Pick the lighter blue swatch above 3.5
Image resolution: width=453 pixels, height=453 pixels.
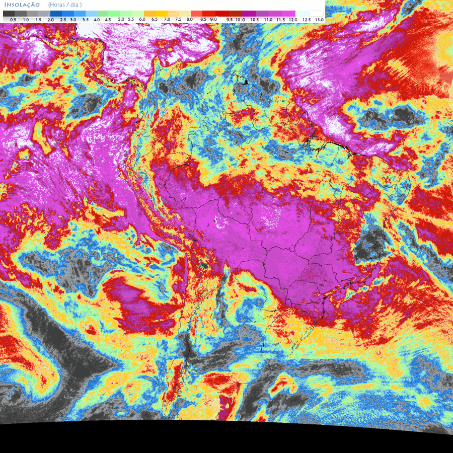80,14
